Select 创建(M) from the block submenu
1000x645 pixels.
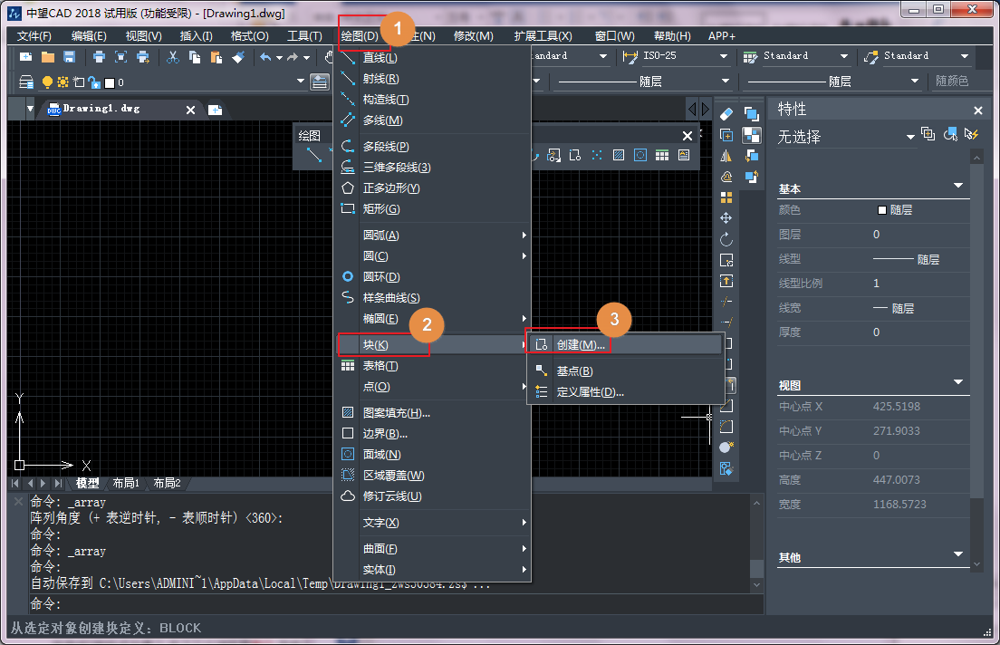(581, 343)
